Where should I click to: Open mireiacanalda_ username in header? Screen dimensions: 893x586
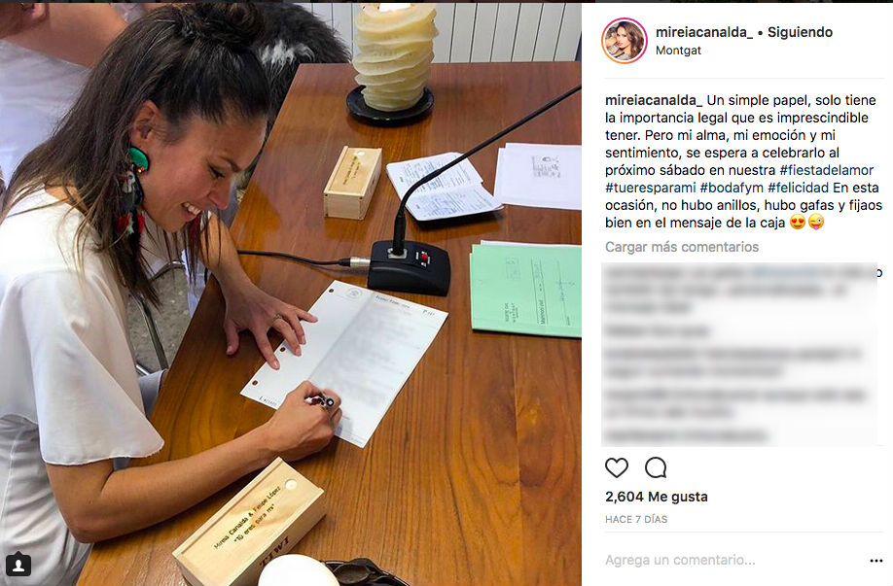tap(704, 32)
